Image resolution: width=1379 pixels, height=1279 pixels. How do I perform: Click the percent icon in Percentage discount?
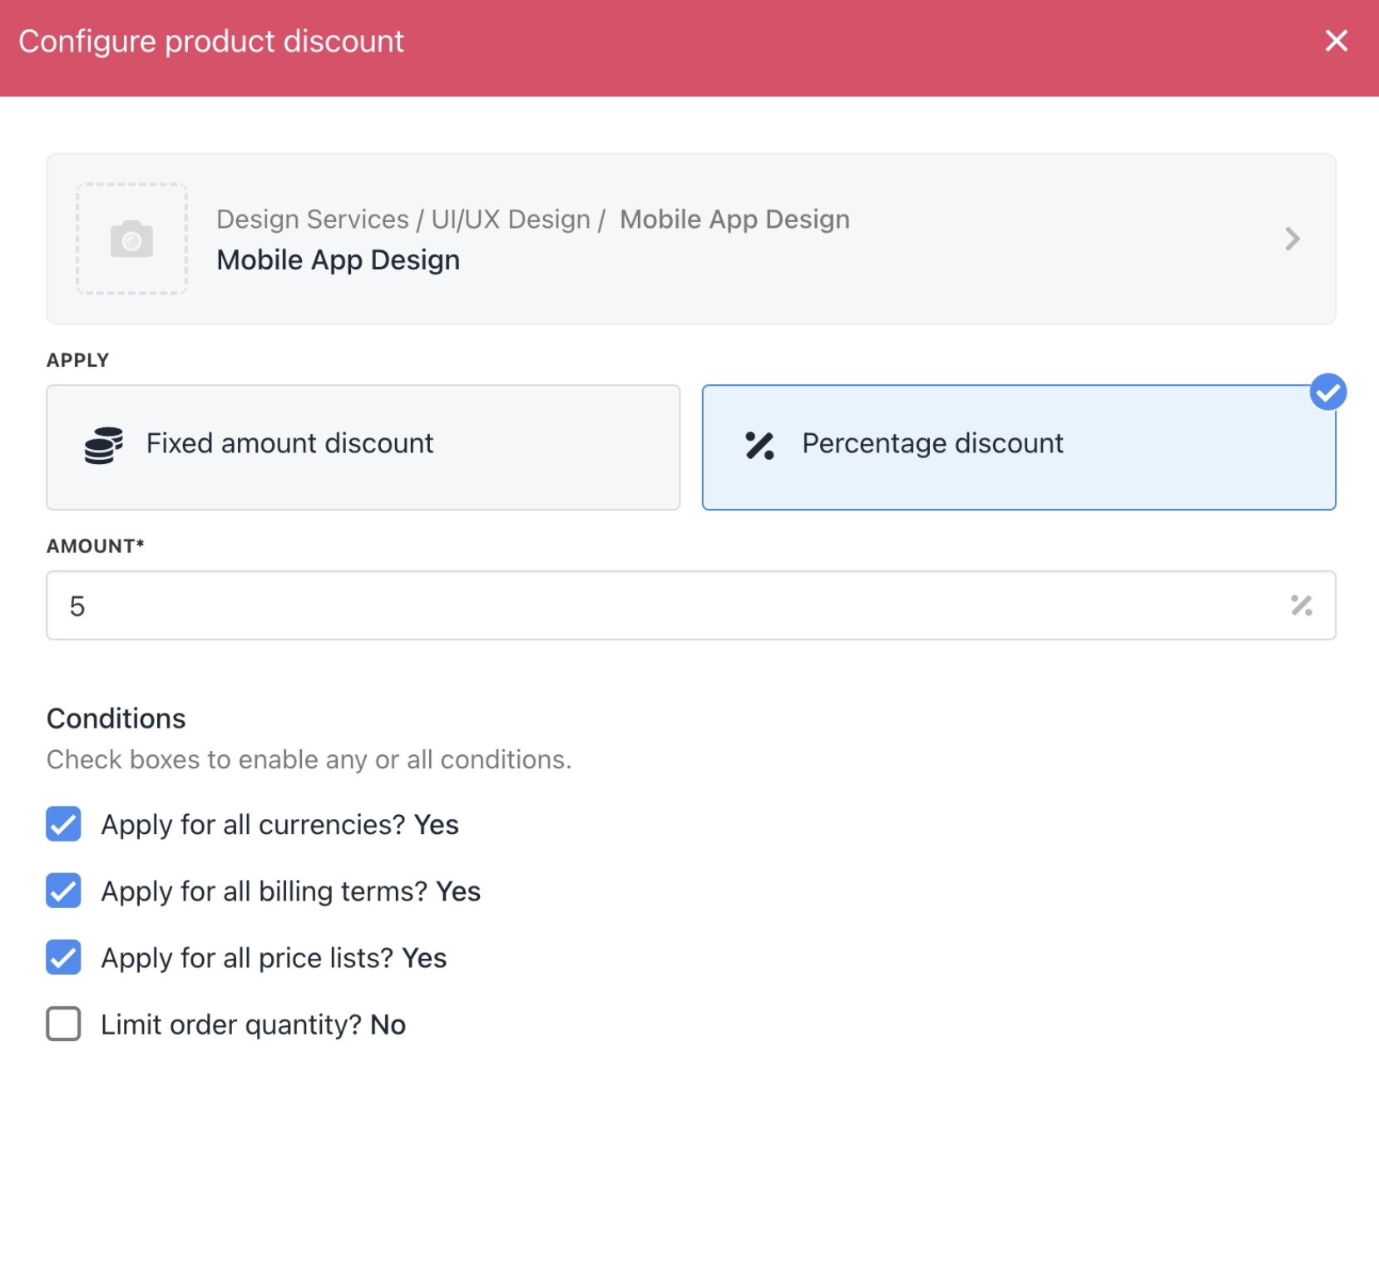click(759, 446)
